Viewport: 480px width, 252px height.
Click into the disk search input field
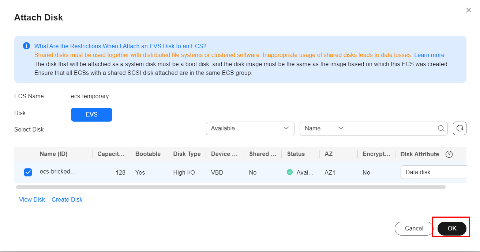(393, 129)
